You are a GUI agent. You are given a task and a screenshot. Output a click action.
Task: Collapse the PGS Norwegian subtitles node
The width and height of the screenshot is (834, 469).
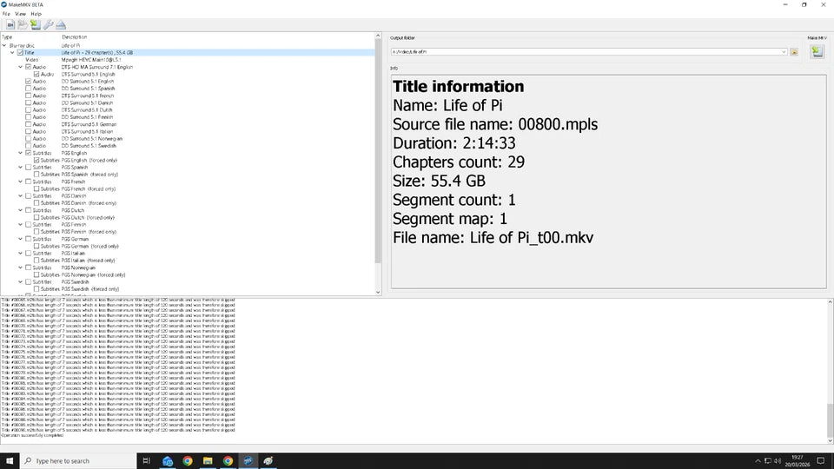coord(21,268)
